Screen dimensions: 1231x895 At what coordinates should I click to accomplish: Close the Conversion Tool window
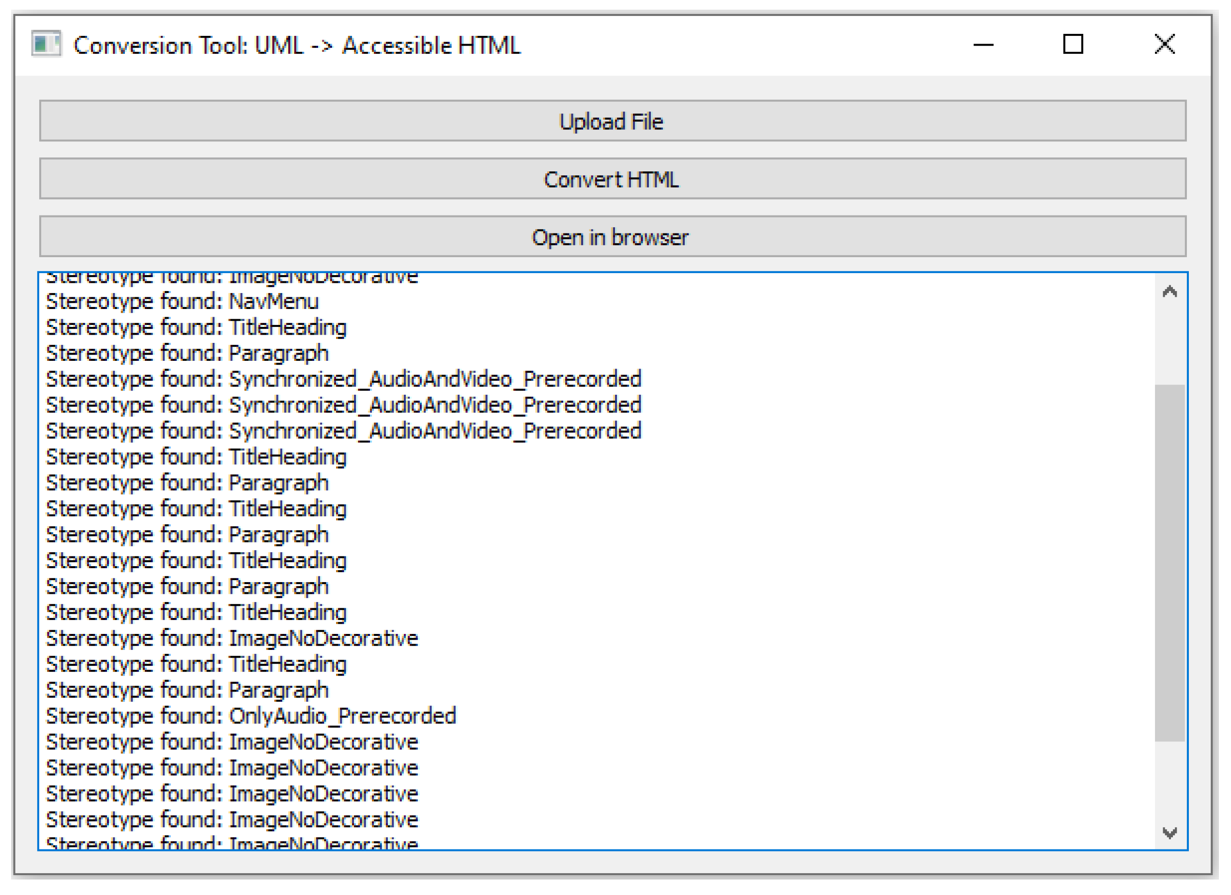[1164, 45]
